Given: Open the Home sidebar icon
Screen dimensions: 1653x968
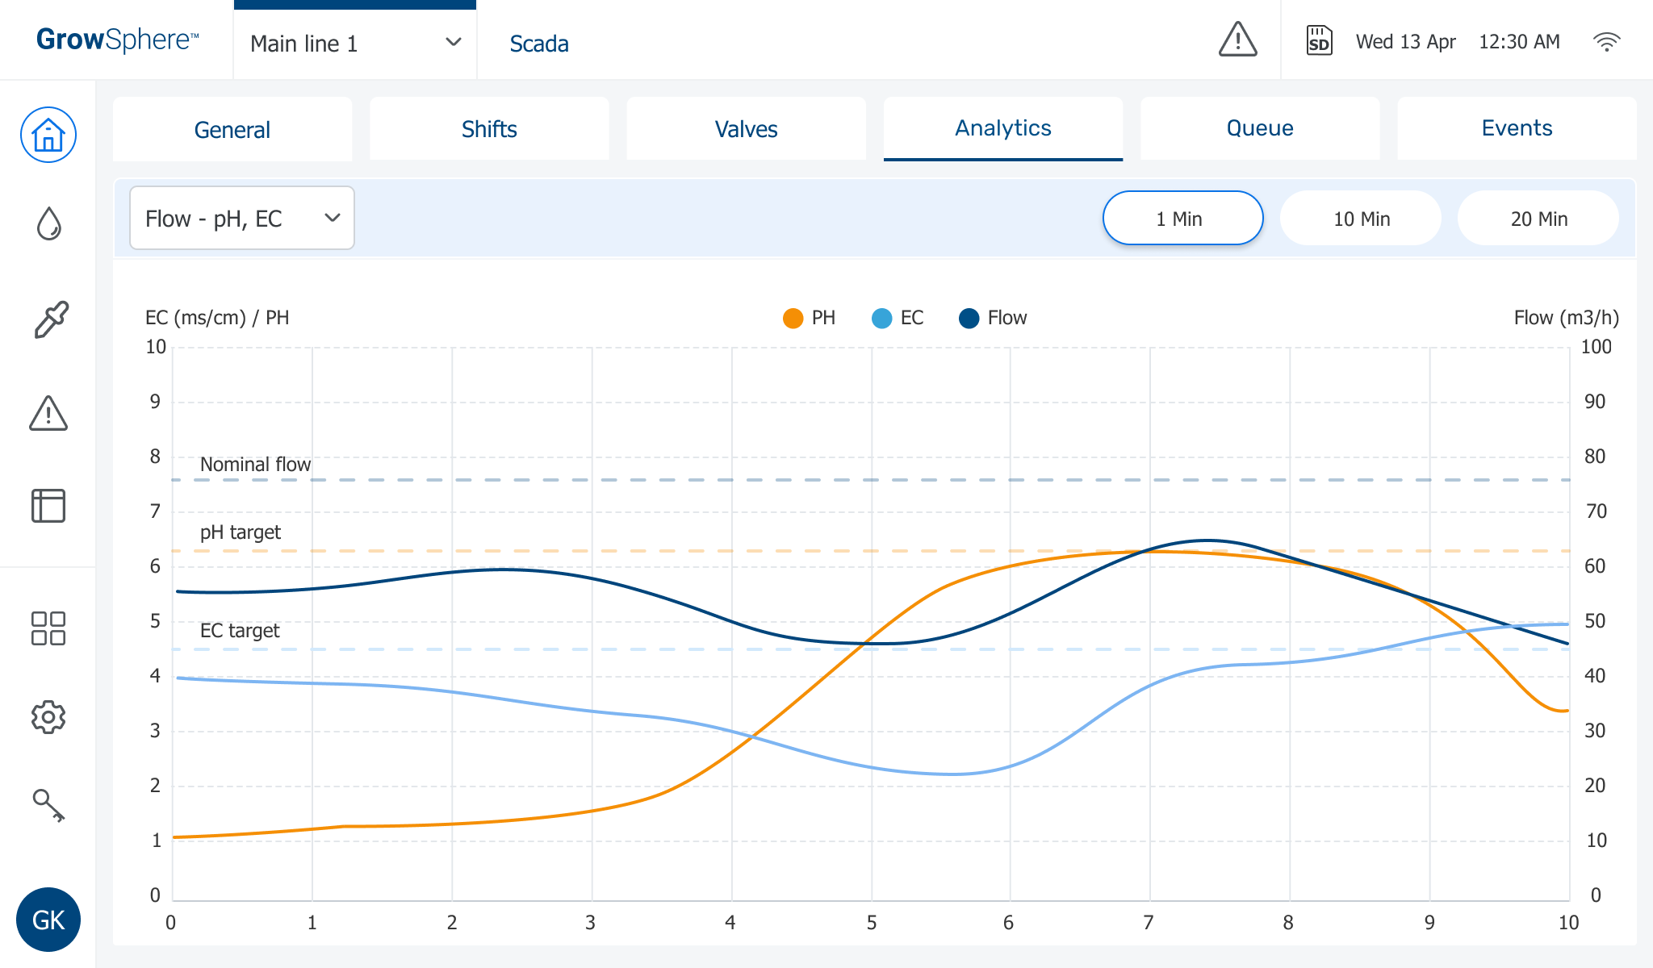Looking at the screenshot, I should point(48,135).
